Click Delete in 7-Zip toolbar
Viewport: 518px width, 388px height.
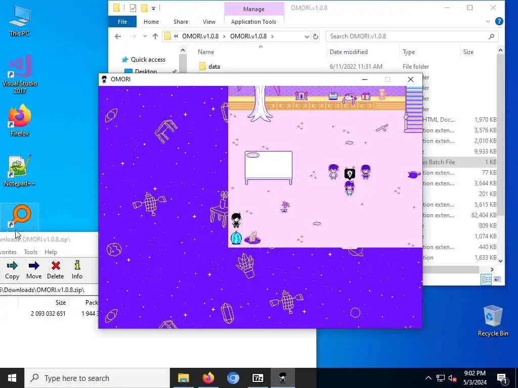coord(56,270)
